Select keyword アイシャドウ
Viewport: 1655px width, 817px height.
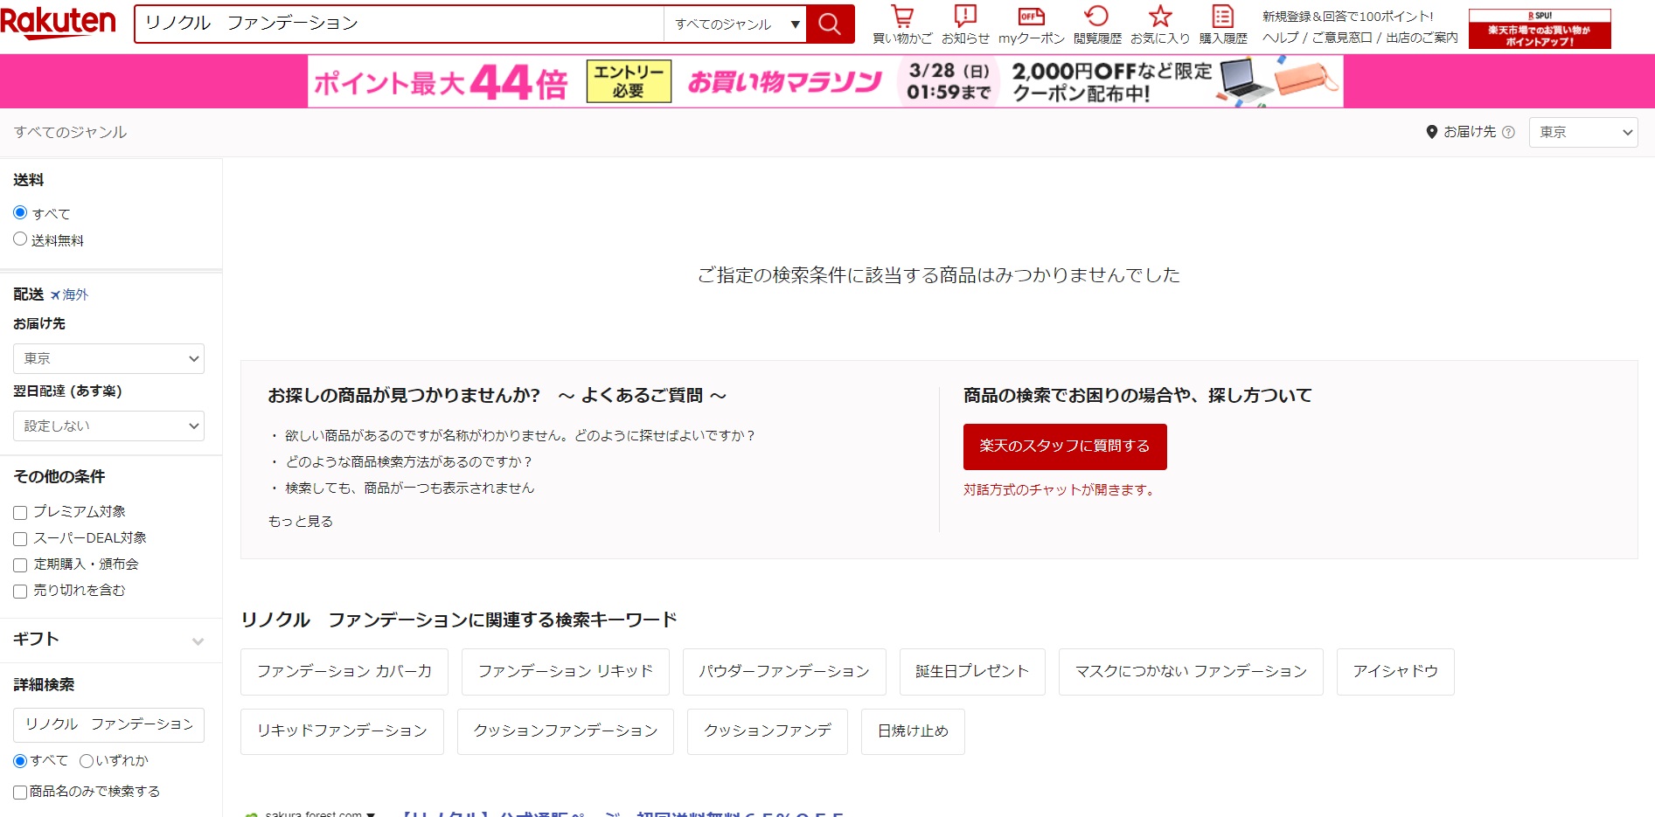pos(1395,671)
